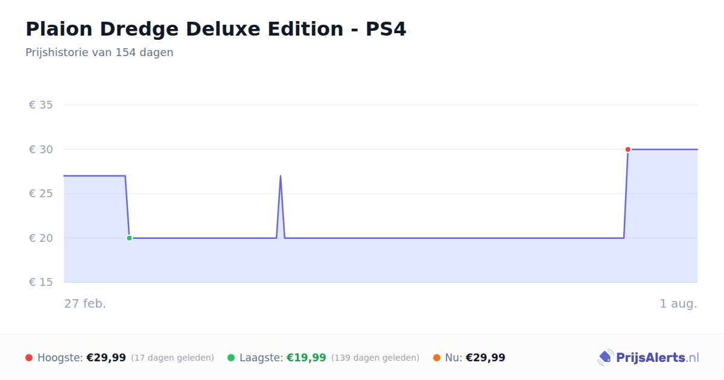Click the PrijsAlerts tag logo icon
Viewport: 724px width, 380px height.
pos(606,358)
